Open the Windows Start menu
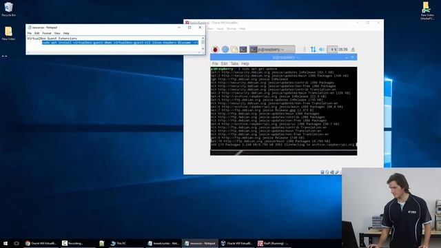Viewport: 441px width, 248px height. click(6, 243)
